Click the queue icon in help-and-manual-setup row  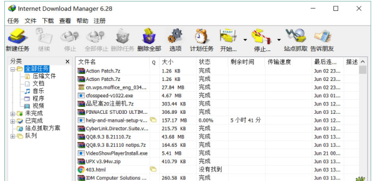click(x=153, y=120)
